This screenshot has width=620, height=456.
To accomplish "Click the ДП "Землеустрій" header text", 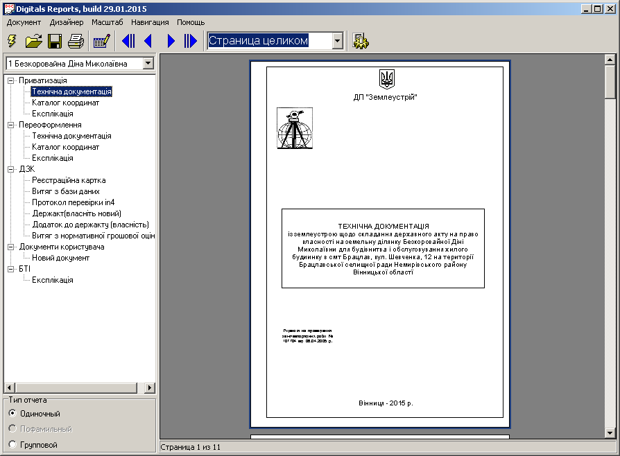I will (x=385, y=97).
